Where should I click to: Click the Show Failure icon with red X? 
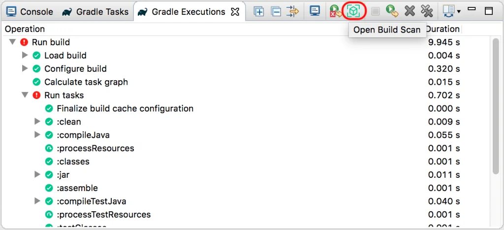click(336, 11)
